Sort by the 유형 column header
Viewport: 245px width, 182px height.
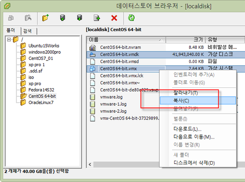[225, 40]
